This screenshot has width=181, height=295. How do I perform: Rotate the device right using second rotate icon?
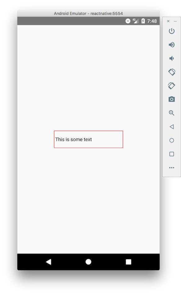(x=172, y=86)
